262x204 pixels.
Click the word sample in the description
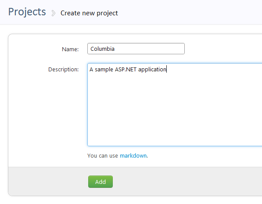[x=104, y=70]
